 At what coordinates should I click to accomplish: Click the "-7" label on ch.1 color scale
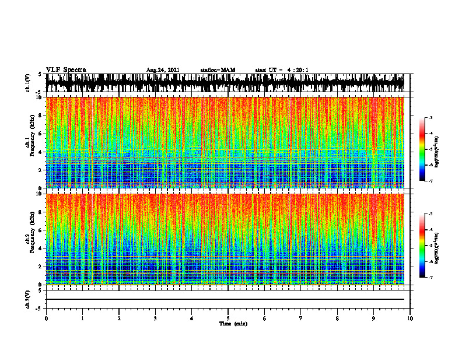click(430, 181)
